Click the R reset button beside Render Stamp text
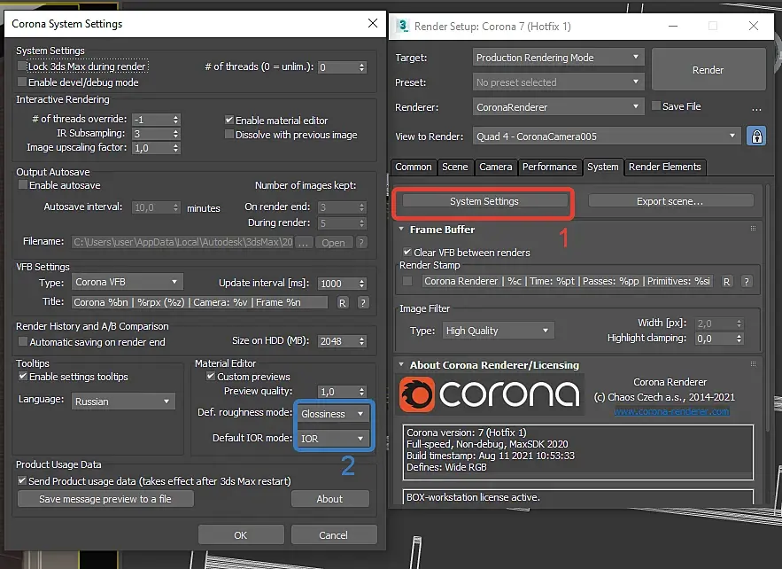 click(726, 282)
